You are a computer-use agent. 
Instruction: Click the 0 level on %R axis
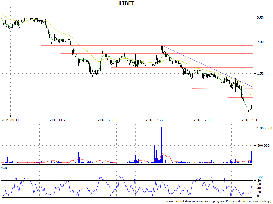tap(258, 196)
